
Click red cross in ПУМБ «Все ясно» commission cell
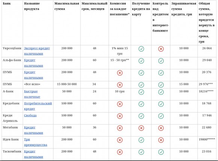click(120, 85)
